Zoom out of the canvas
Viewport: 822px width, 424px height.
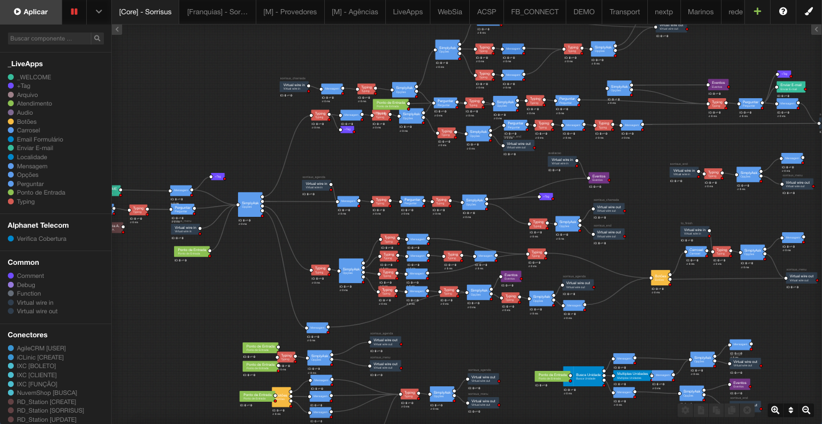[806, 410]
